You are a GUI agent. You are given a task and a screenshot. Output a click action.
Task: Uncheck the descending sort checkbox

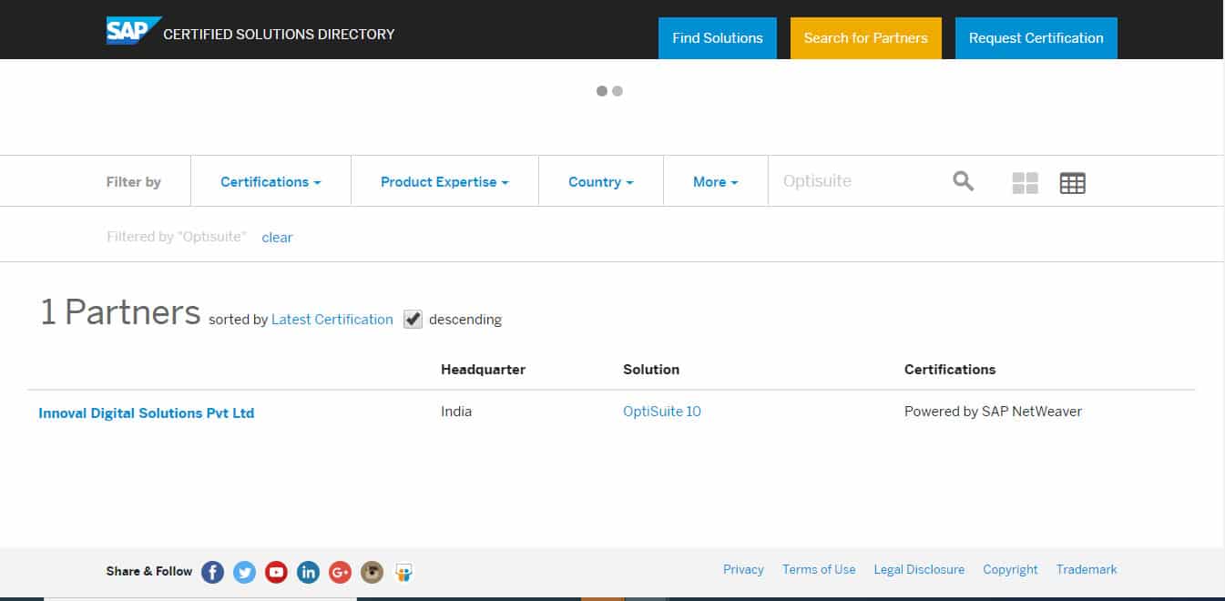tap(413, 319)
